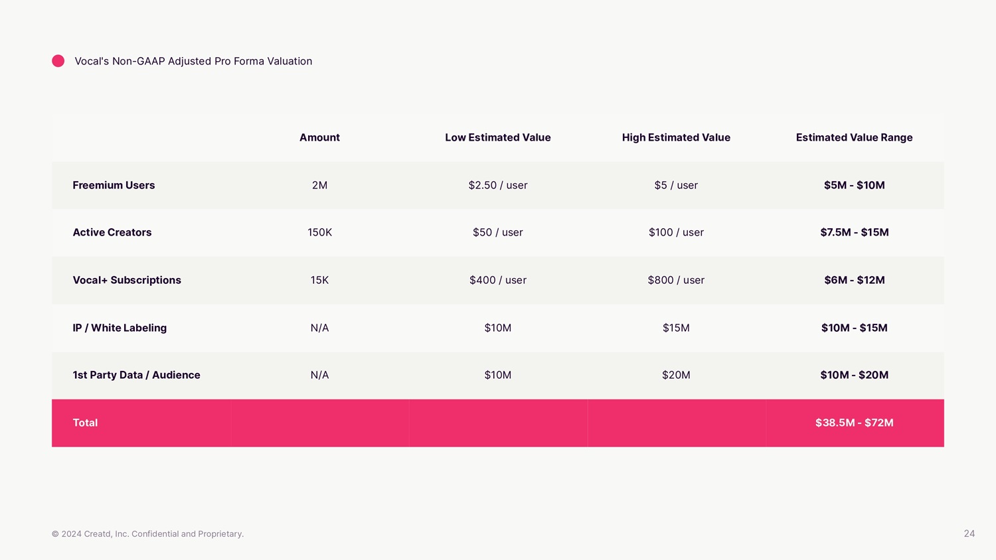Click the page number 24
This screenshot has height=560, width=996.
coord(969,533)
